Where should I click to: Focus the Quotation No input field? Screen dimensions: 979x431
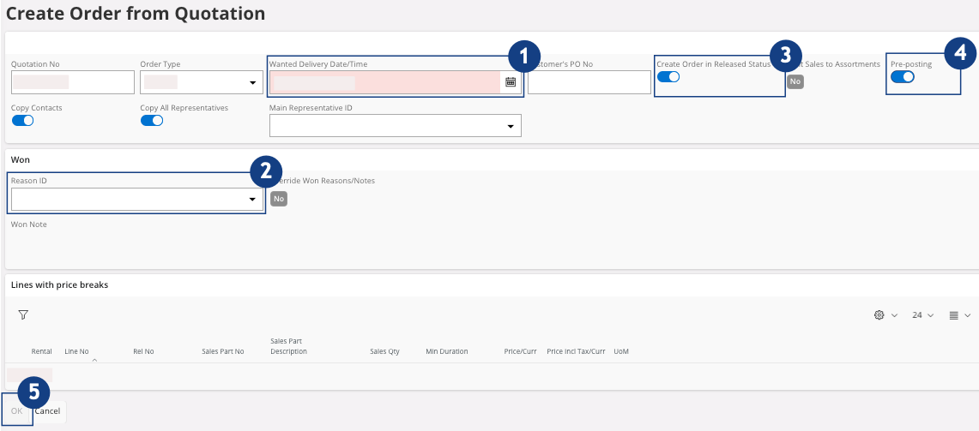[73, 82]
